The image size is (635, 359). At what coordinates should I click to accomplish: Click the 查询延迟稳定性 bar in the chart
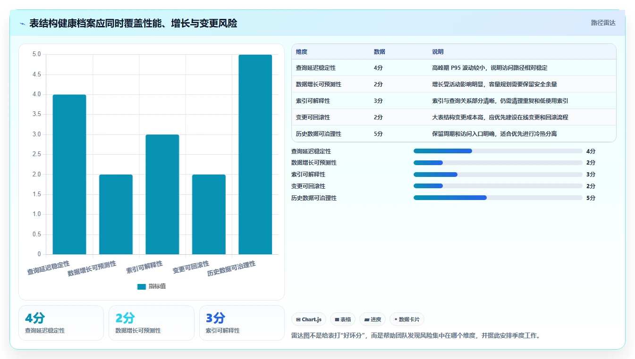tap(69, 175)
